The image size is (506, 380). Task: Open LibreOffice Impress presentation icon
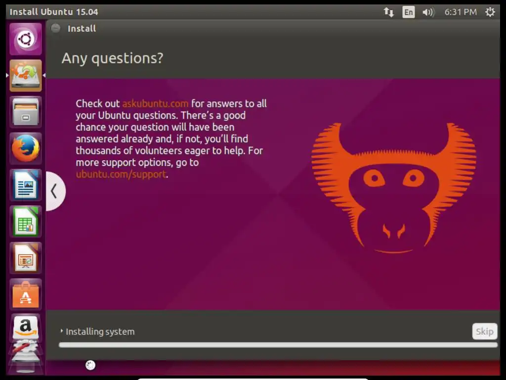click(x=26, y=258)
